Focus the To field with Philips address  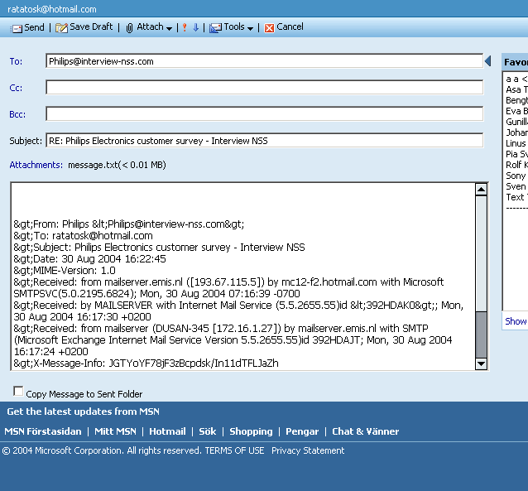click(264, 61)
